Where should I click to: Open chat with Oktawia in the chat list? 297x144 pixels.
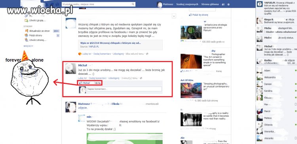276,125
